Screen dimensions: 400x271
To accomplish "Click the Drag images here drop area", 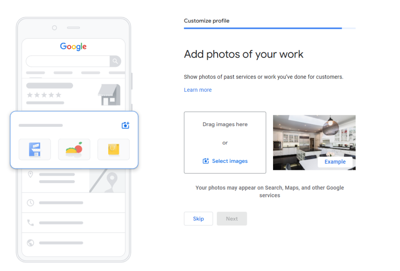I will coord(225,143).
